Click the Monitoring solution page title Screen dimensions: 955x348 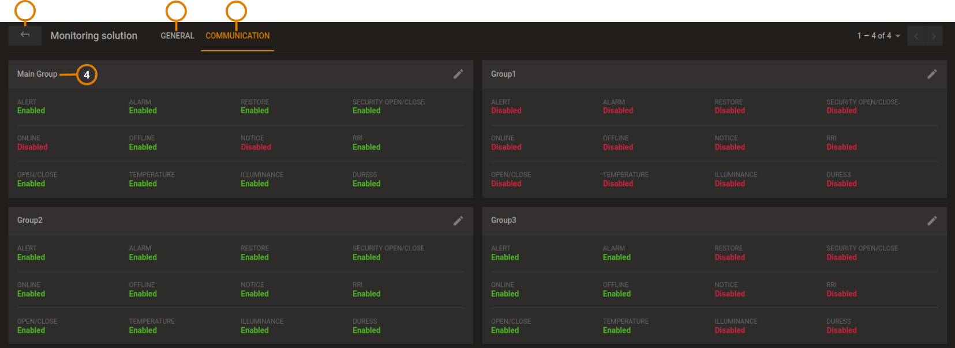(93, 36)
